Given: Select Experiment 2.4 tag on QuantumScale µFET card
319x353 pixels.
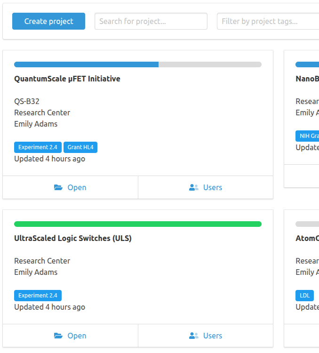Looking at the screenshot, I should [38, 147].
